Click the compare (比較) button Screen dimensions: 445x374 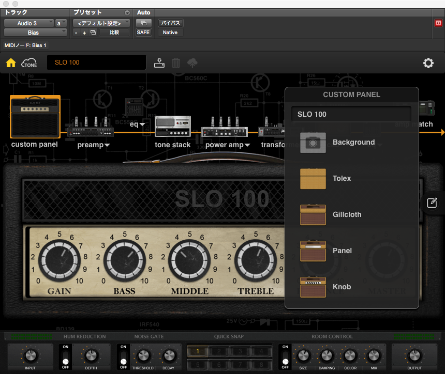(x=114, y=33)
